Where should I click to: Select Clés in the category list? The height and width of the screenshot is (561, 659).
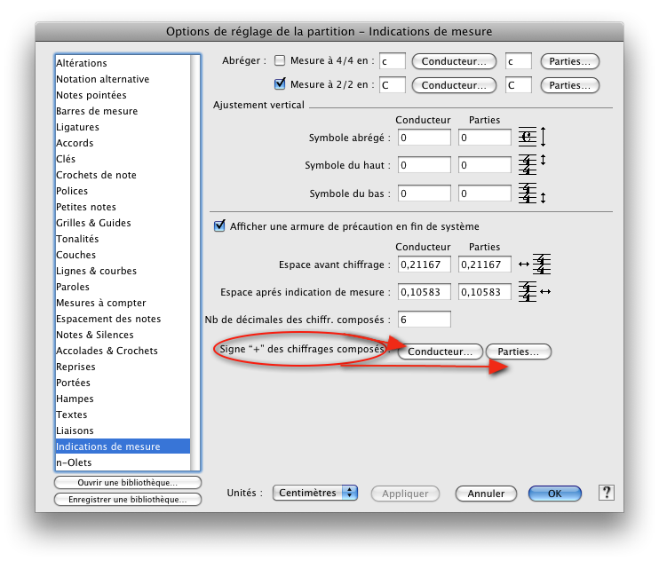click(67, 159)
